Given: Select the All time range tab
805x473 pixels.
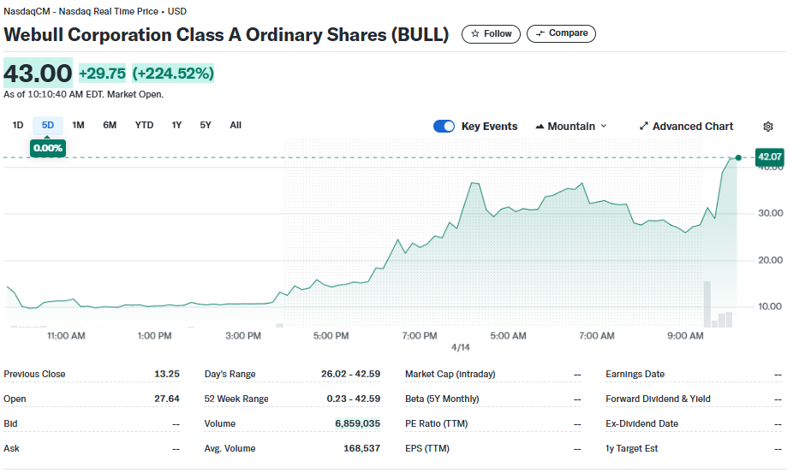Looking at the screenshot, I should [x=236, y=125].
